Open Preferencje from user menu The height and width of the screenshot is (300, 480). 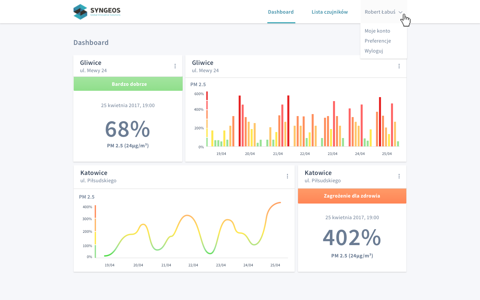point(378,41)
